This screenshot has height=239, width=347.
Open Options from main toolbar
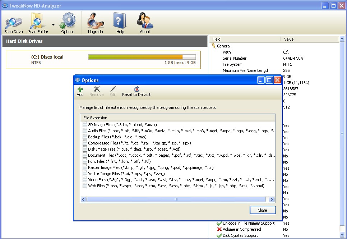(x=68, y=23)
